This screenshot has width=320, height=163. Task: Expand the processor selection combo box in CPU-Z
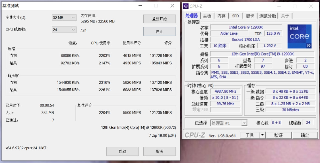229,123
